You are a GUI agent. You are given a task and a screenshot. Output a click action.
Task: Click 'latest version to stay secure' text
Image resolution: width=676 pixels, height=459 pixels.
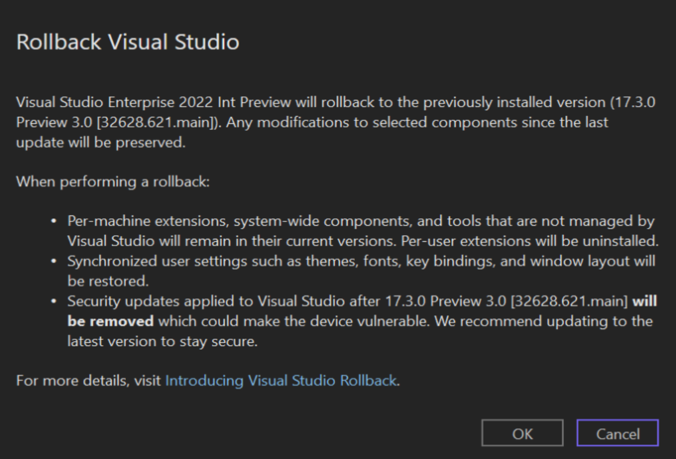point(163,342)
